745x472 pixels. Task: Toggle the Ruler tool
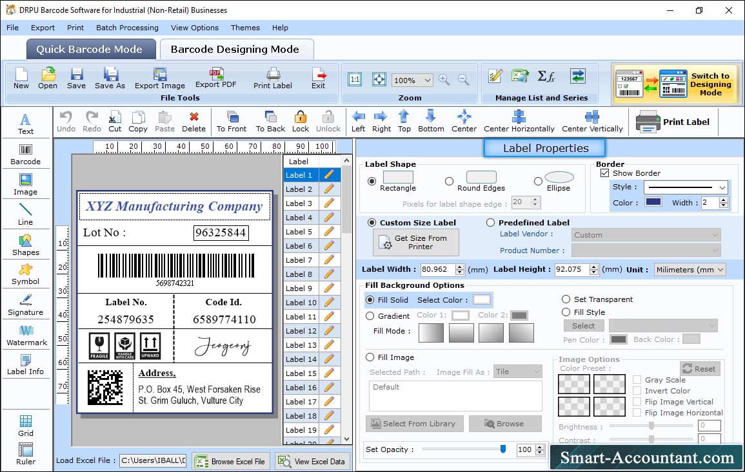click(x=26, y=455)
